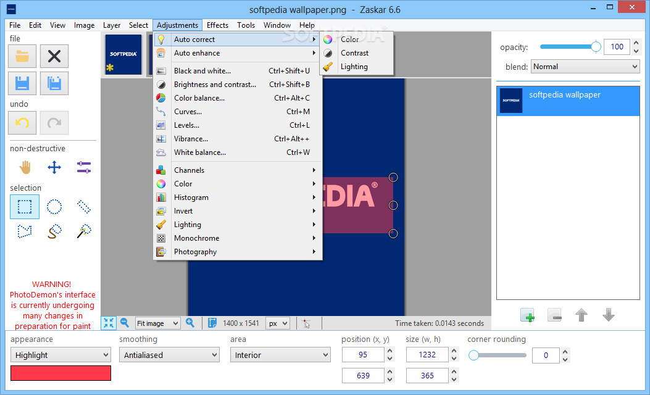Click the position x field showing 95

click(363, 355)
